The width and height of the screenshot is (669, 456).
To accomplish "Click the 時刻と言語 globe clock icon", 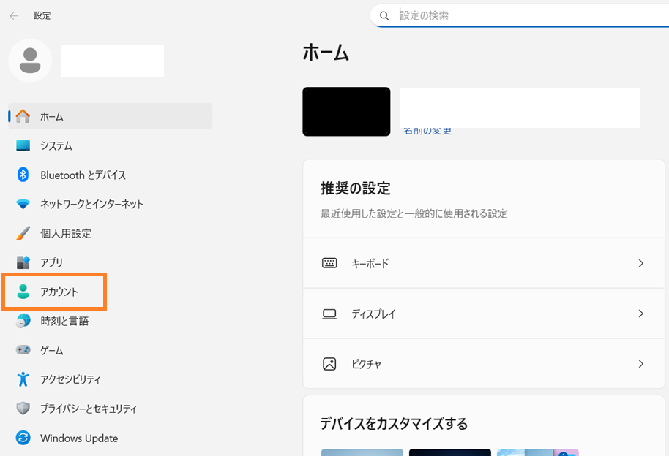I will (23, 321).
